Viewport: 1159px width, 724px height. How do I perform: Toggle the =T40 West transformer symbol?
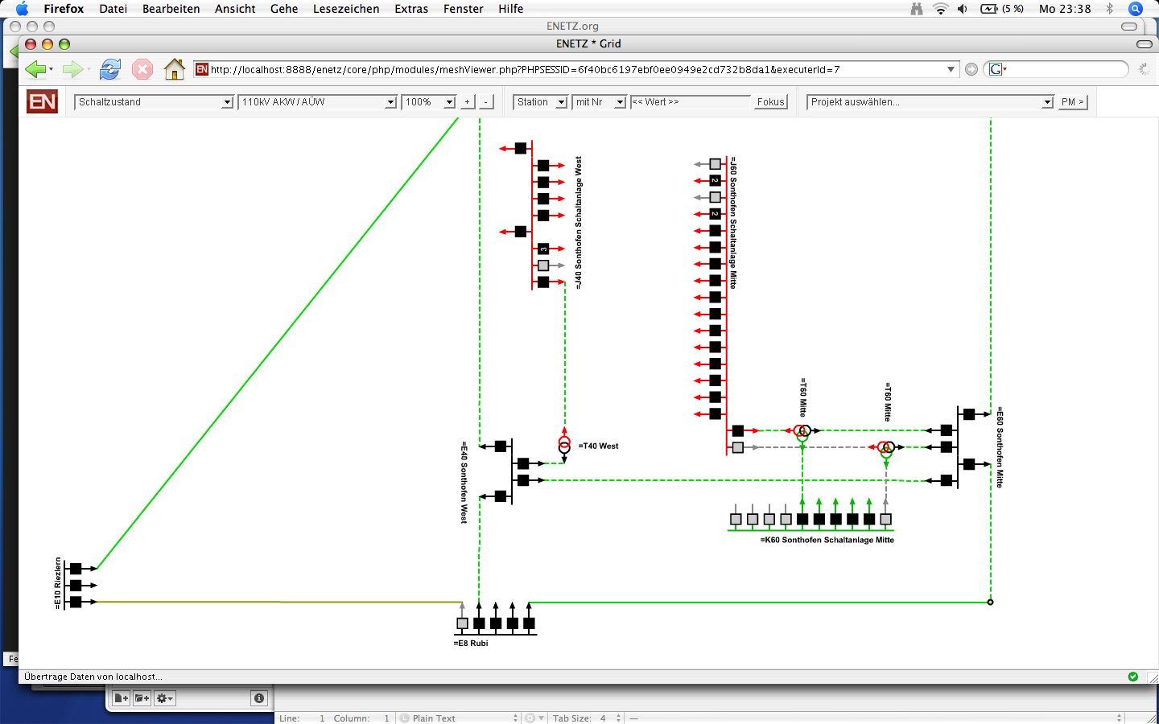tap(564, 445)
